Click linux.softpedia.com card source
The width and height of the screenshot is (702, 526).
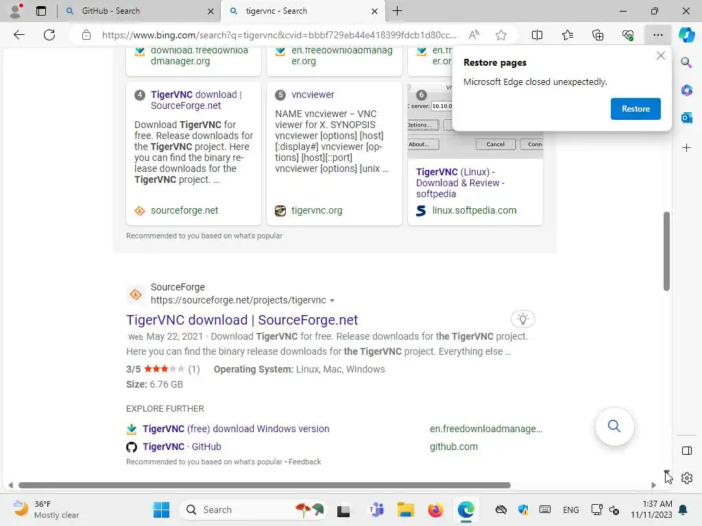click(474, 210)
